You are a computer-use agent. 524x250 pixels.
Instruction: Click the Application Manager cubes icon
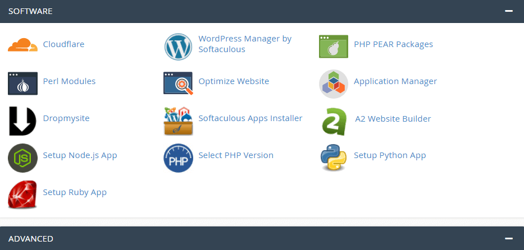click(x=334, y=84)
